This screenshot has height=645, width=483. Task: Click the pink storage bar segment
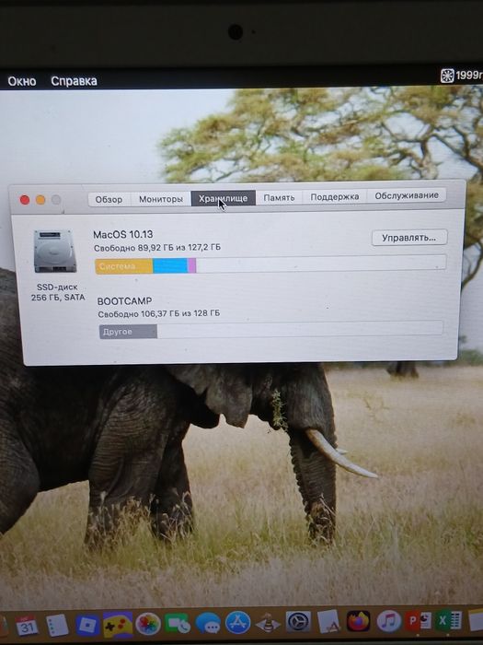point(191,265)
